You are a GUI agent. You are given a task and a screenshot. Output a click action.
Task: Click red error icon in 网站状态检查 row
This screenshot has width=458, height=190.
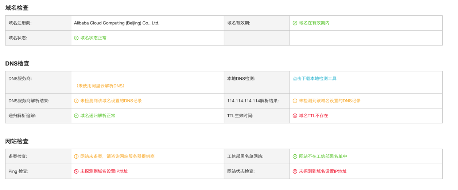(x=295, y=171)
